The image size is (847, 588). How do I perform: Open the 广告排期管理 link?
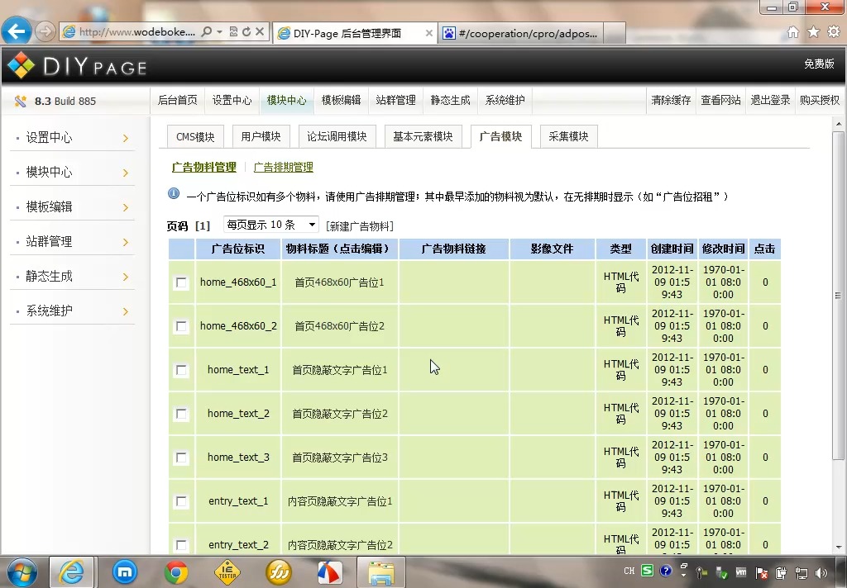pos(283,167)
